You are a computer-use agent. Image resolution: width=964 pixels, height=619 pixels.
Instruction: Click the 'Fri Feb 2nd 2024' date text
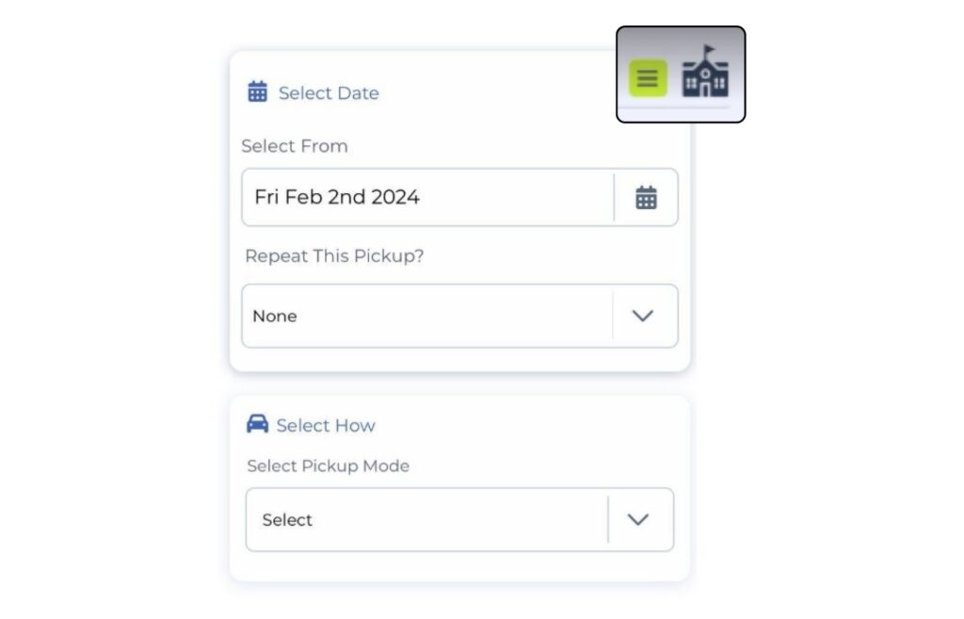click(337, 198)
